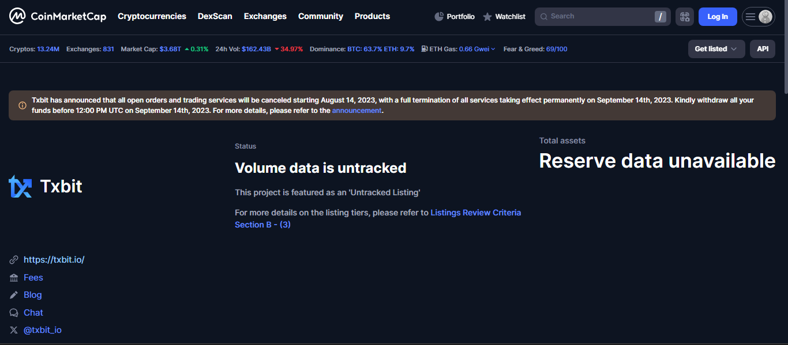Expand the ETH Gas Gwei dropdown
The height and width of the screenshot is (345, 788).
[x=477, y=49]
